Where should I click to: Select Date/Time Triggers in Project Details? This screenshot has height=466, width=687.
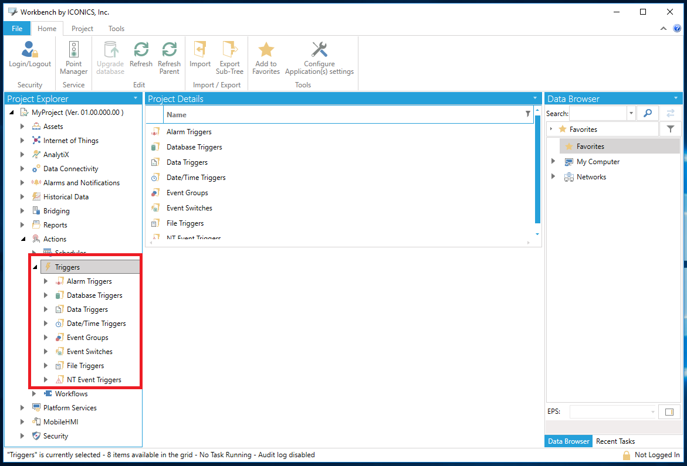[196, 178]
